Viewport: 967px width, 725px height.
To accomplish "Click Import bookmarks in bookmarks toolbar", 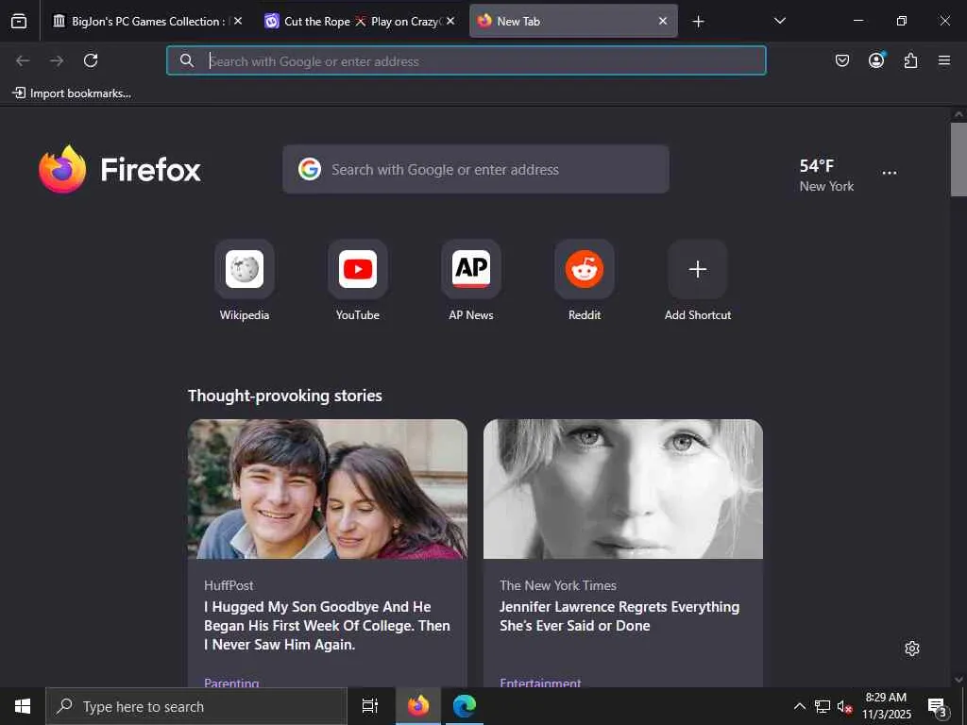I will 72,93.
